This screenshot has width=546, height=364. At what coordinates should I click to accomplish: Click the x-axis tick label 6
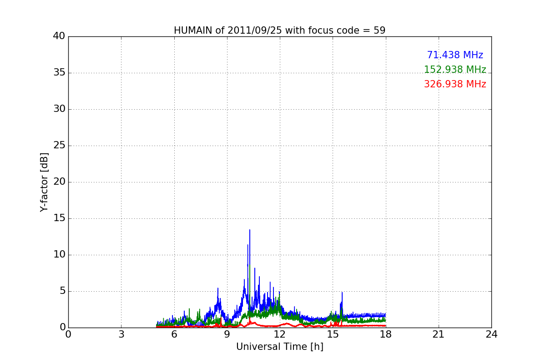tap(174, 334)
